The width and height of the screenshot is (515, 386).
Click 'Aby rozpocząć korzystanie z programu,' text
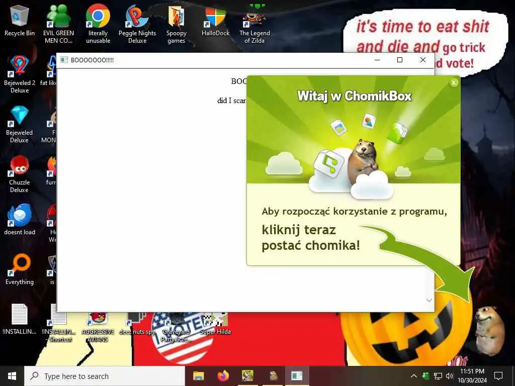(355, 212)
